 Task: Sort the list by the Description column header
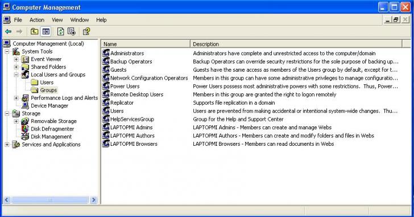(x=296, y=44)
